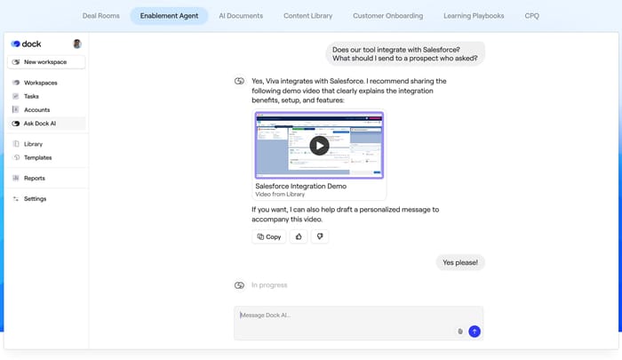Click the thumbs up feedback icon
Screen dimensions: 622x360
pyautogui.click(x=298, y=236)
